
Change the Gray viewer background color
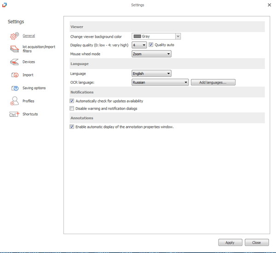coord(156,36)
